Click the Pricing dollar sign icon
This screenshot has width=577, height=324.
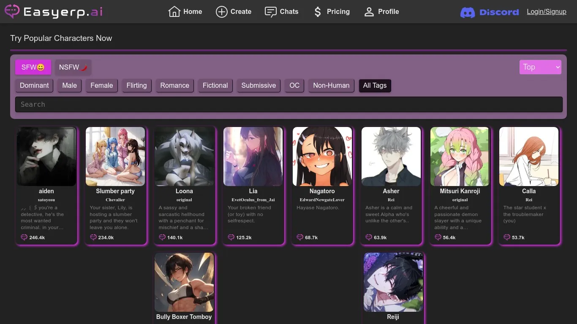[318, 12]
